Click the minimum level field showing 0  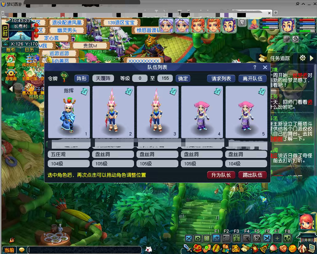(140, 78)
